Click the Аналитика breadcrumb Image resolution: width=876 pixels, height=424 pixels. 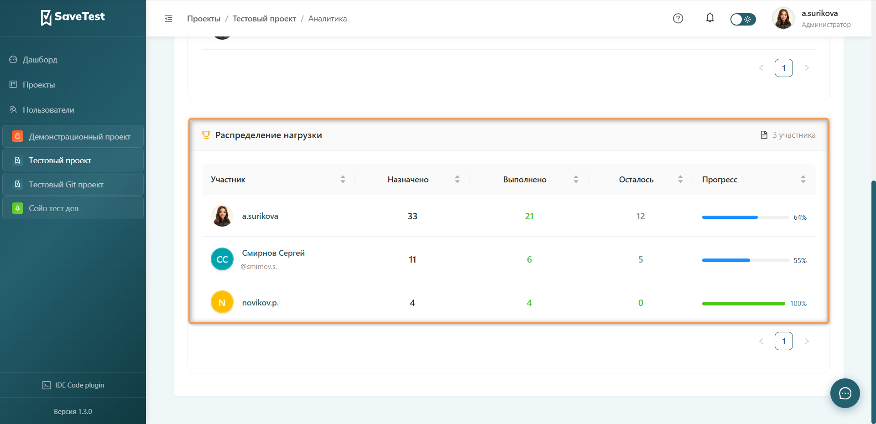point(328,19)
